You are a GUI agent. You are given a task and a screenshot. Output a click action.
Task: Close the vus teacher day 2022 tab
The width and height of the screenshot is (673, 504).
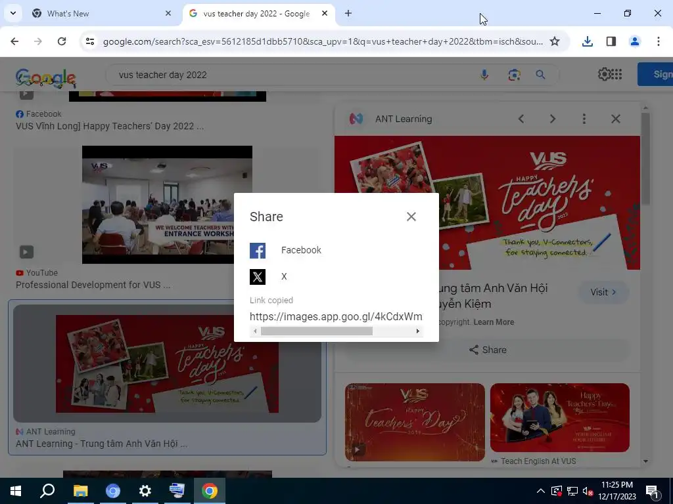coord(325,14)
